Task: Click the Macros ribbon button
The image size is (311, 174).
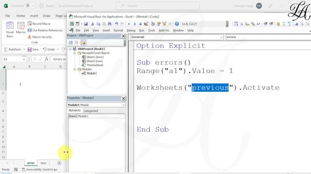Action: click(20, 28)
